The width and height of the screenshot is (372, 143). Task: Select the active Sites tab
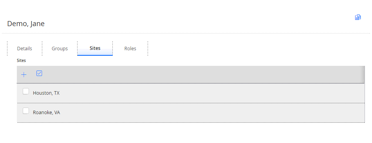click(x=95, y=48)
